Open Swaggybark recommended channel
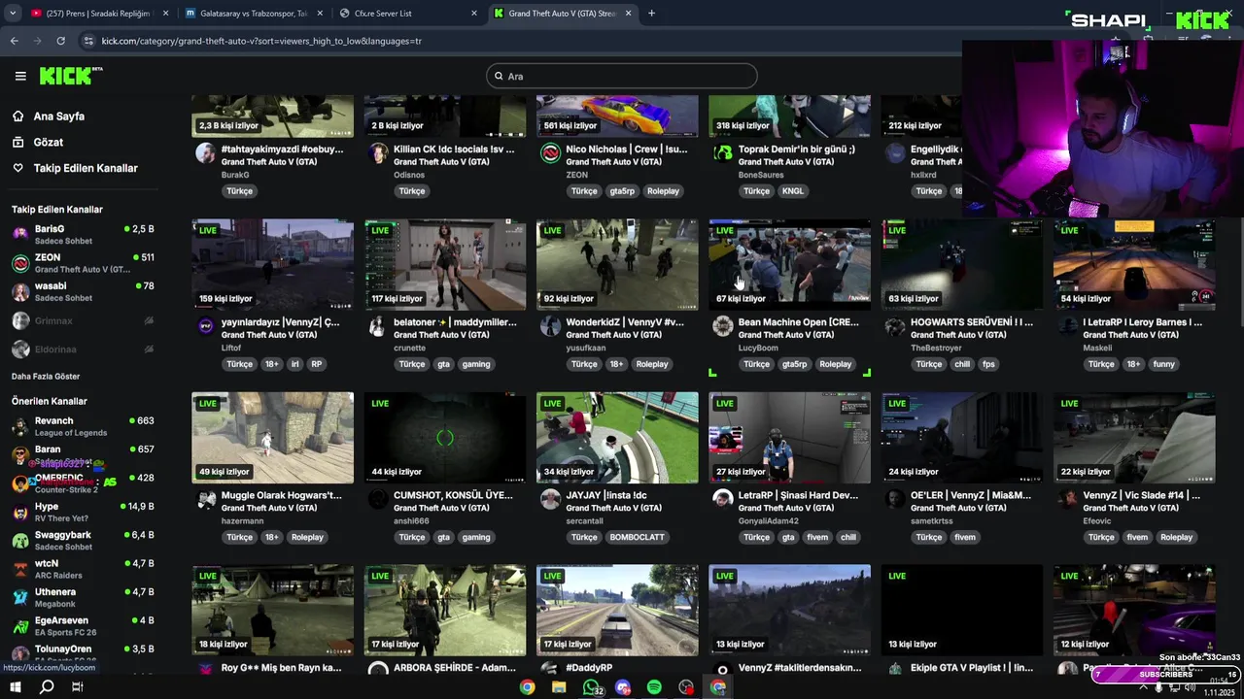1244x699 pixels. (83, 540)
